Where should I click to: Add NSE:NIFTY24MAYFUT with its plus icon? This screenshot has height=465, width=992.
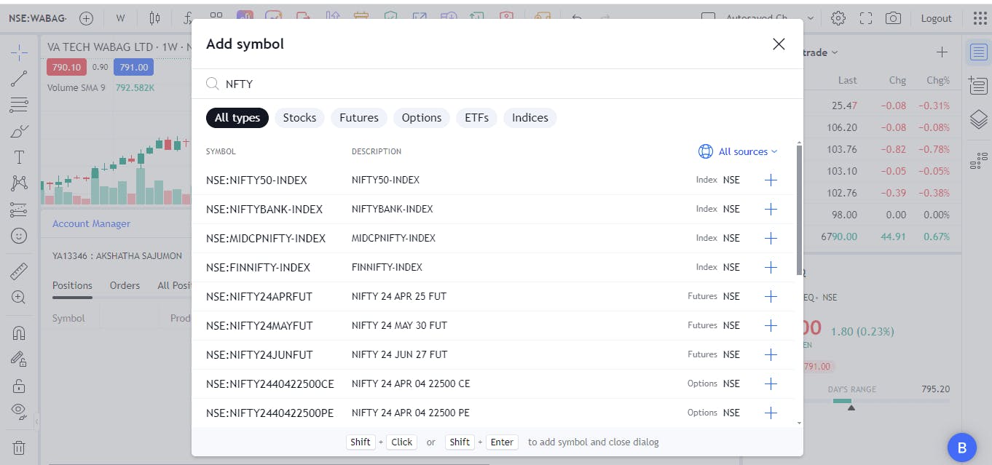coord(771,325)
